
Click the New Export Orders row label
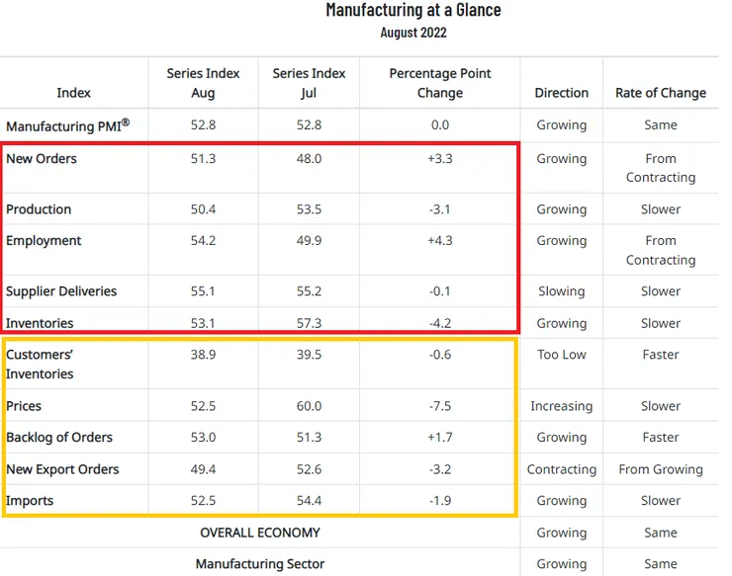62,469
